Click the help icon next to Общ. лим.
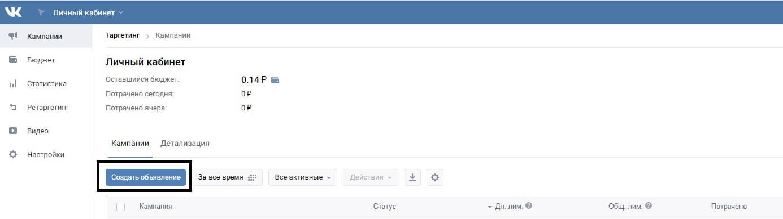 [x=649, y=206]
